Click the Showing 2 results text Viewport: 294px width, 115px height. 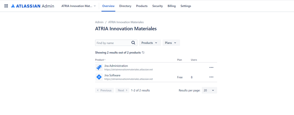[118, 53]
